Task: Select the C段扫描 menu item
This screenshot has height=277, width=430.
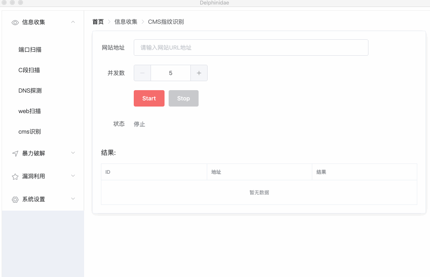Action: coord(29,70)
